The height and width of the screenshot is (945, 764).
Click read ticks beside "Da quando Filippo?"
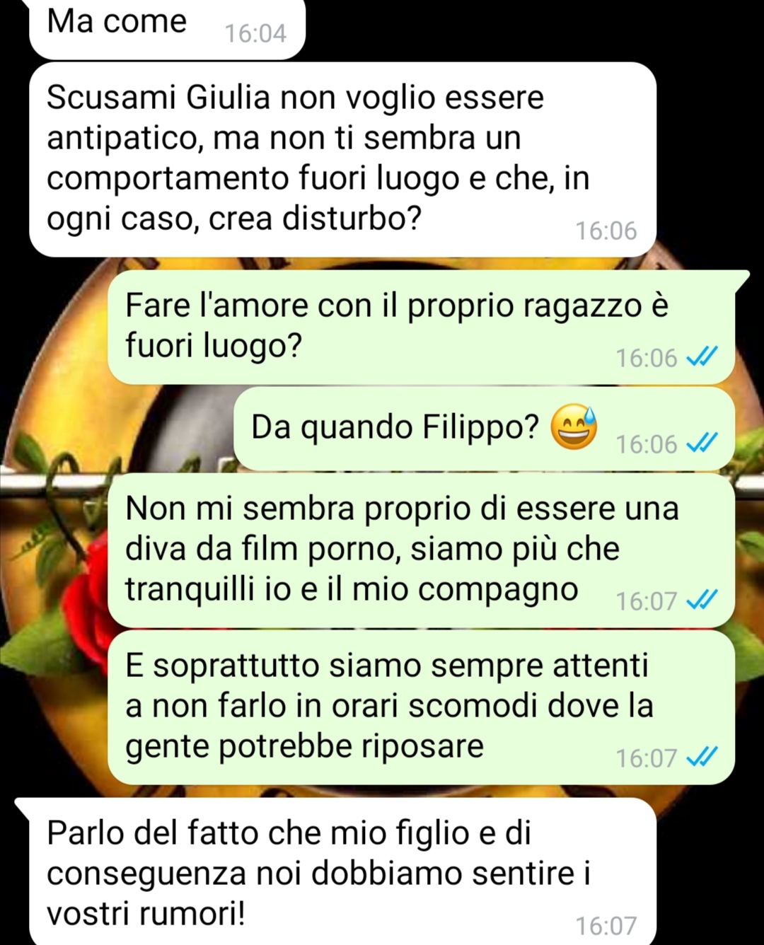pos(702,443)
